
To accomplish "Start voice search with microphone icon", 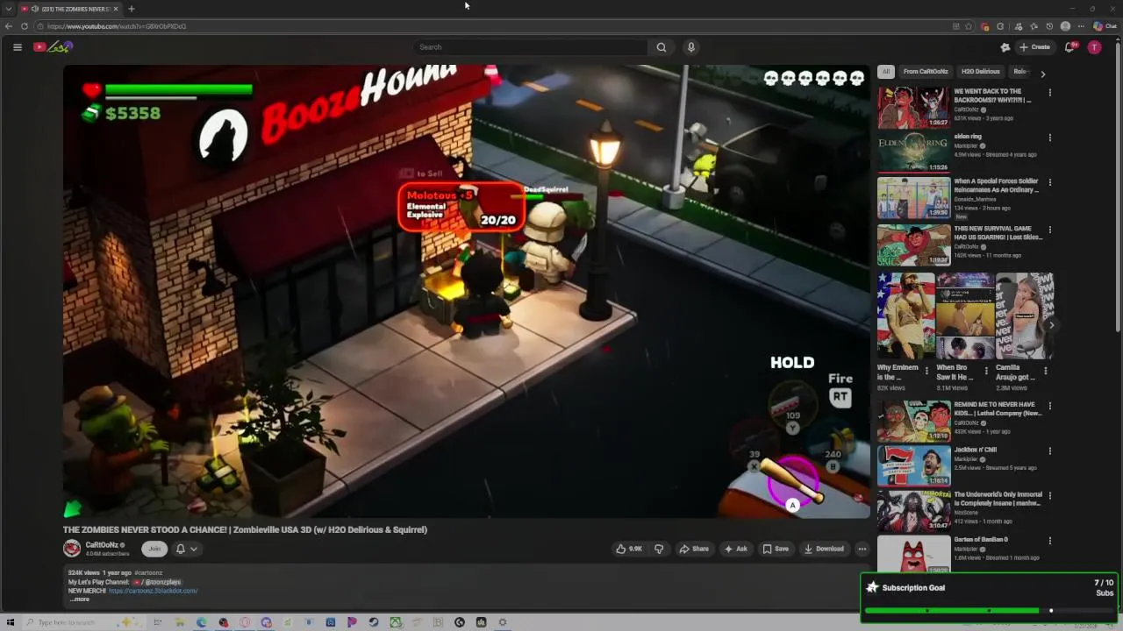I will pyautogui.click(x=691, y=47).
